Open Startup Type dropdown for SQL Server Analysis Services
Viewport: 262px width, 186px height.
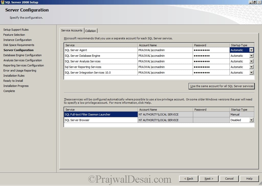click(x=251, y=61)
